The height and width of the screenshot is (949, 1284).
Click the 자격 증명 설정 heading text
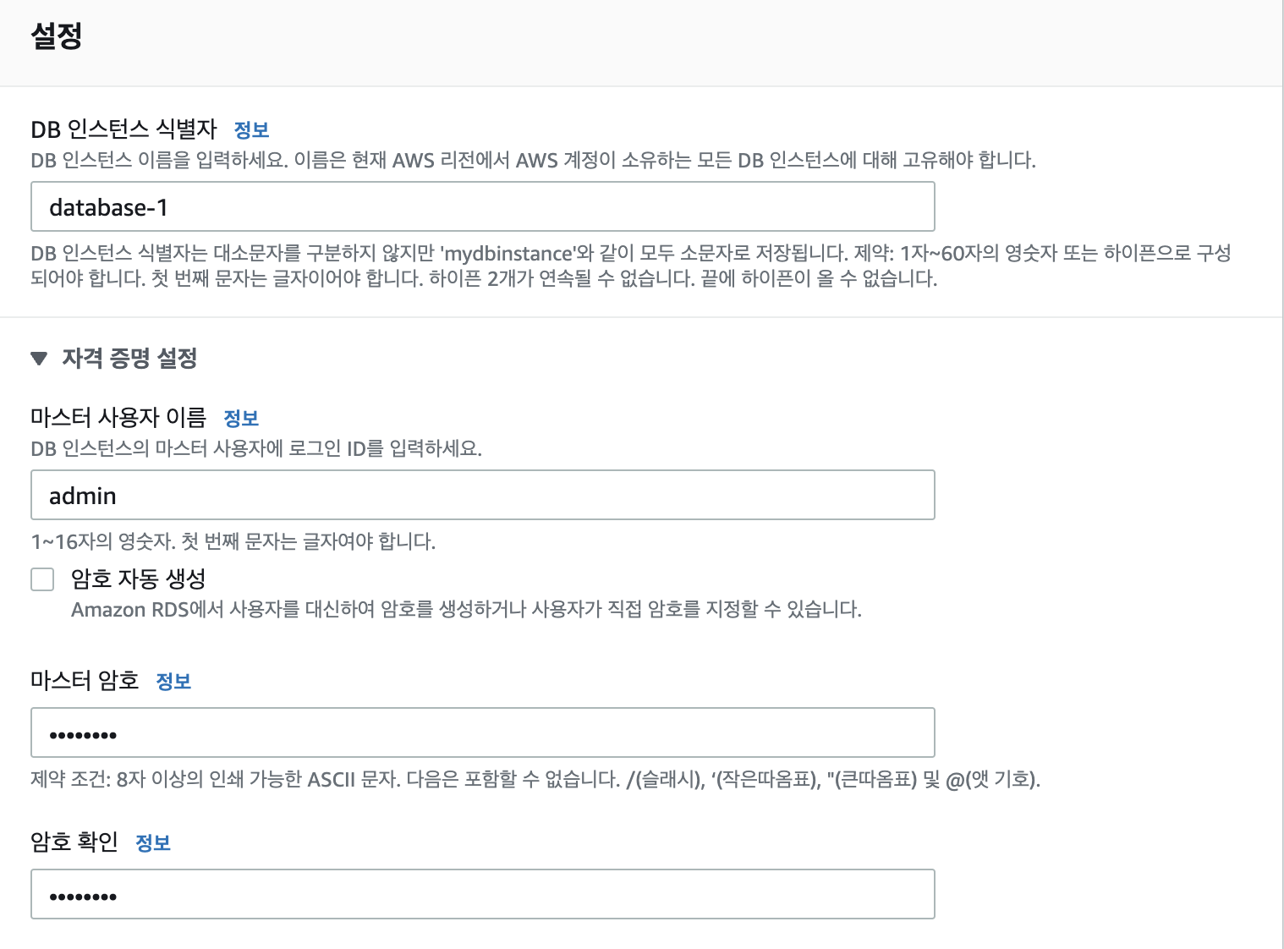[x=129, y=359]
